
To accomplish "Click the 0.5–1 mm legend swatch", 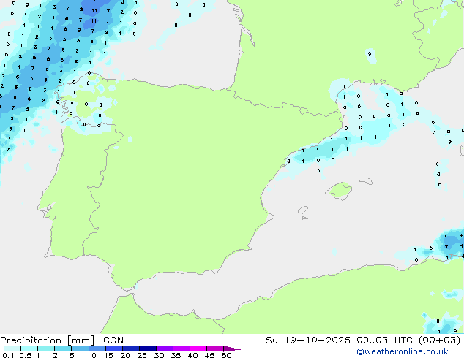I will coord(29,349).
